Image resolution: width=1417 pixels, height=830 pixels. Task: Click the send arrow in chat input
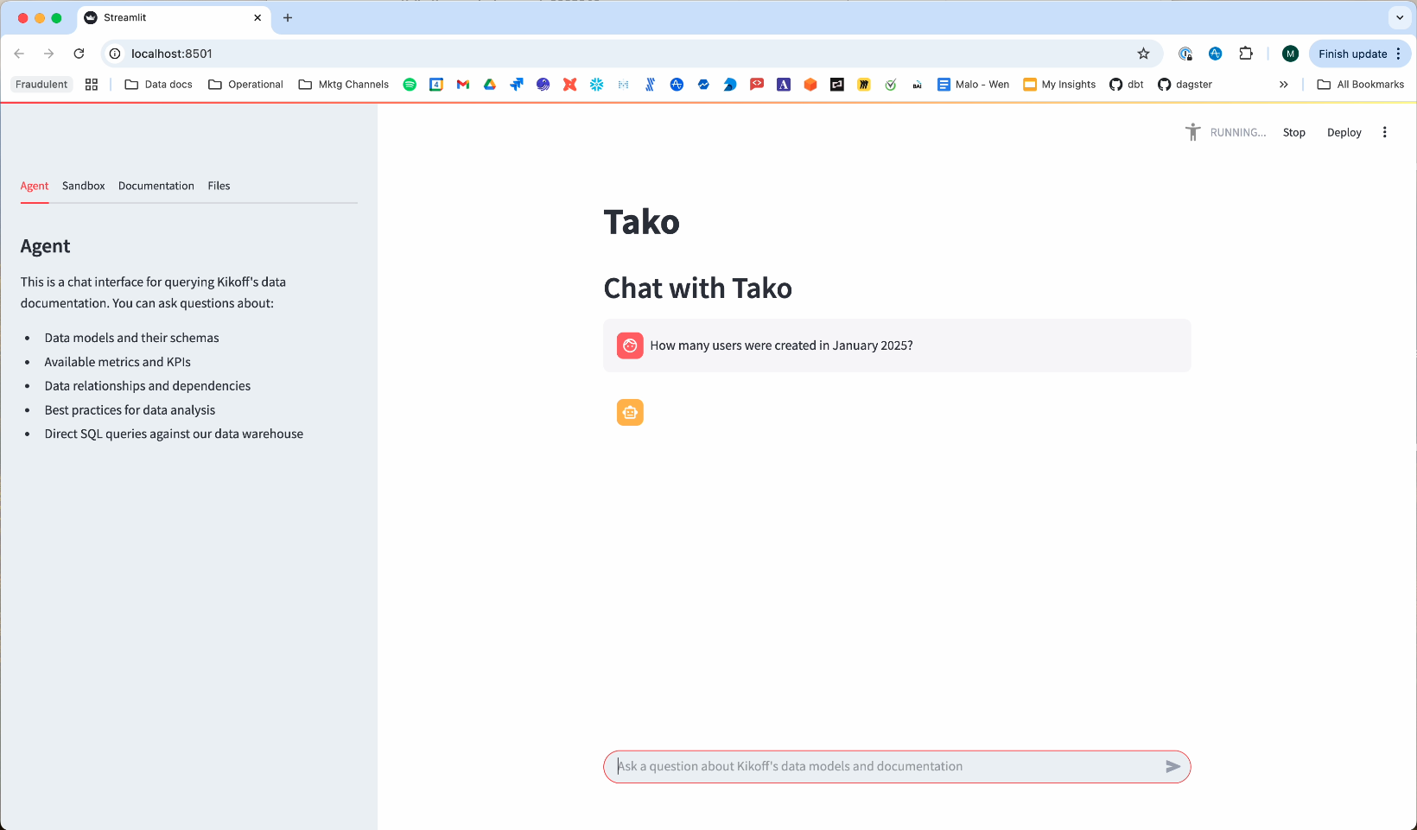1172,767
